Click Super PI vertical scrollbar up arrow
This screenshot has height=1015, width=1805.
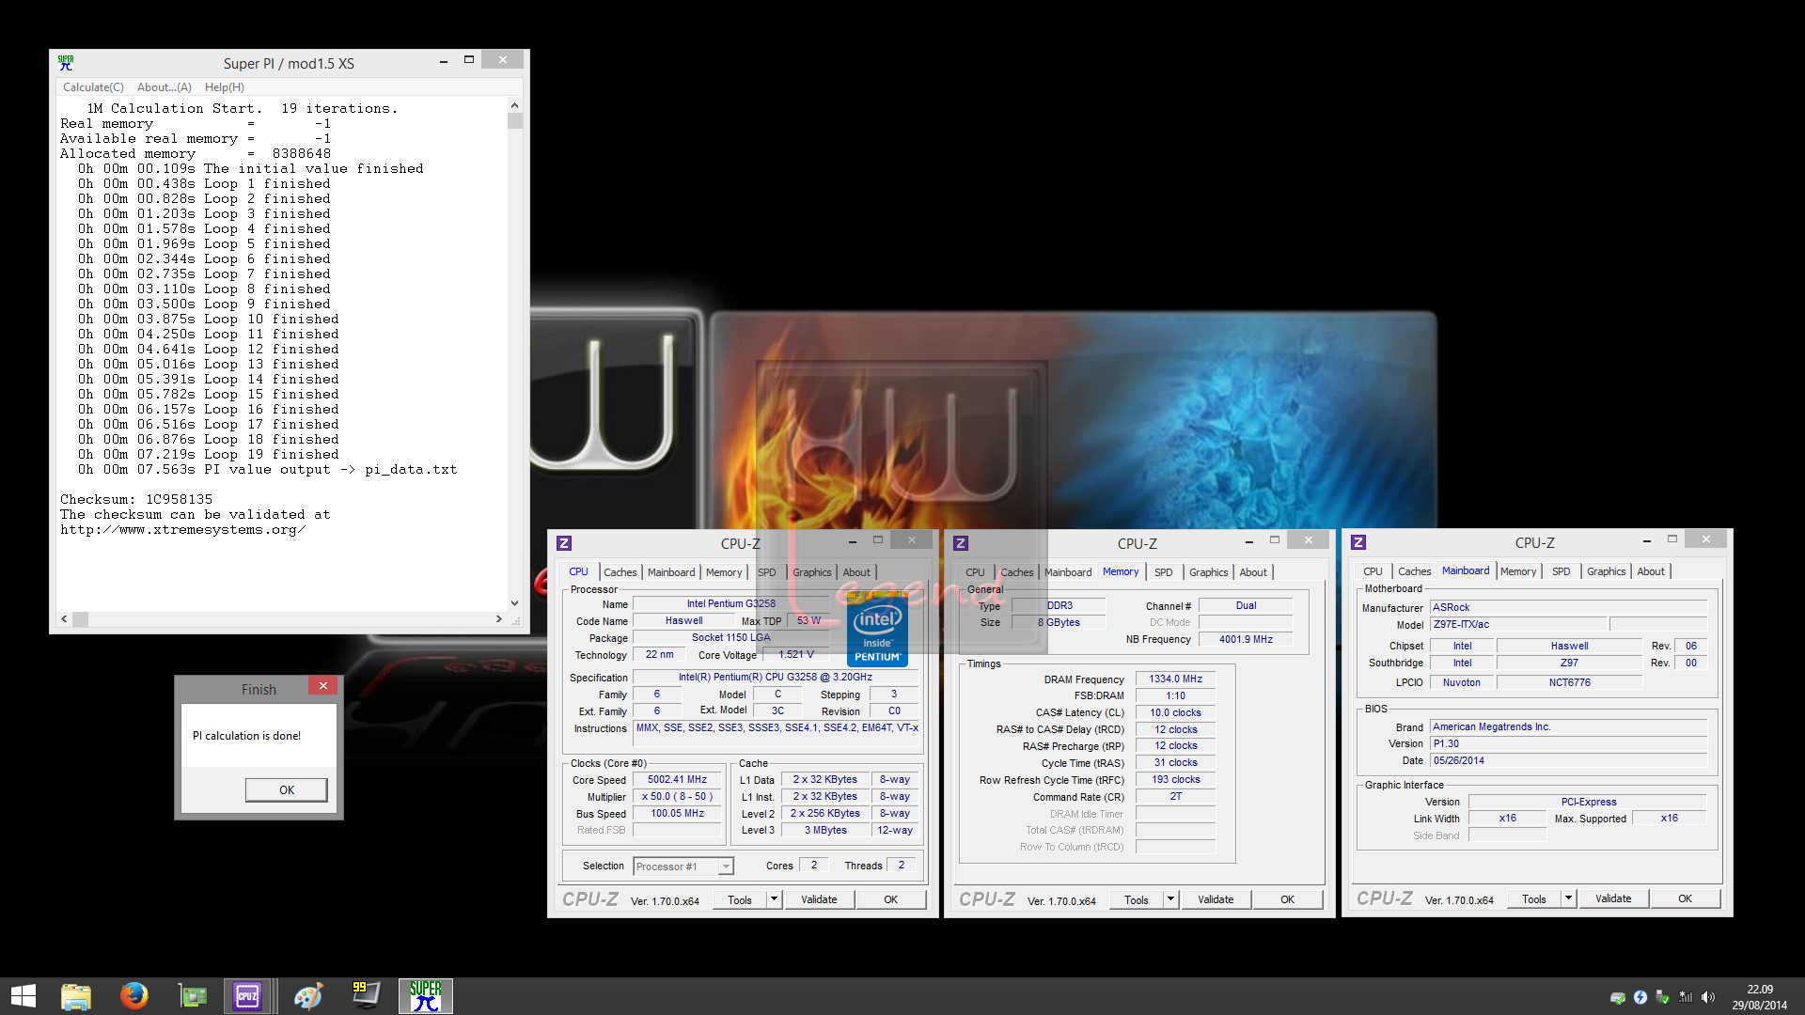tap(514, 105)
